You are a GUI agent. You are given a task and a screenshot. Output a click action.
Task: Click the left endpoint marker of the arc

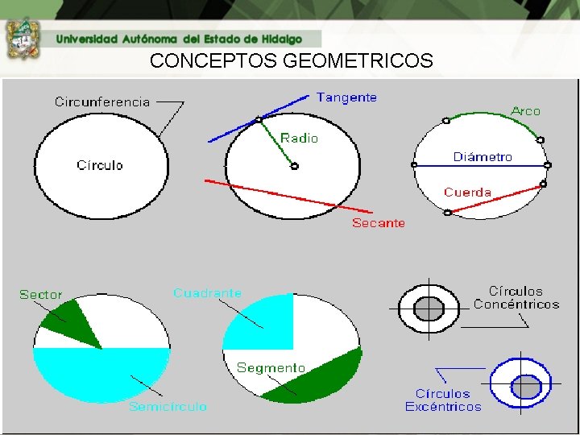[446, 121]
